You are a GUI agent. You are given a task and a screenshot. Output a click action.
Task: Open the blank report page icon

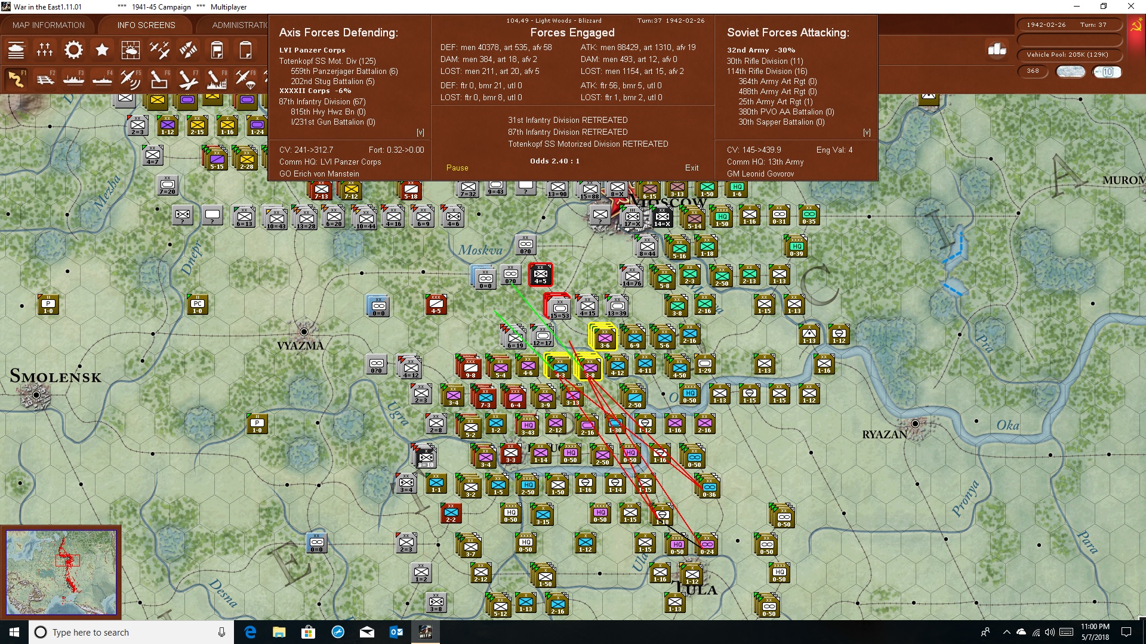[245, 50]
